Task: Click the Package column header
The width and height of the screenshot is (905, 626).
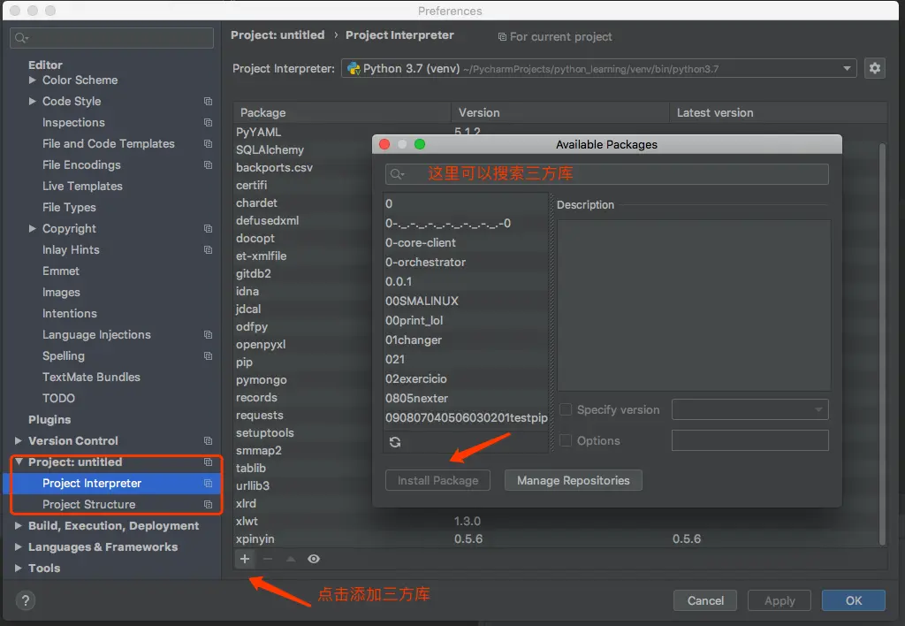Action: [x=342, y=112]
